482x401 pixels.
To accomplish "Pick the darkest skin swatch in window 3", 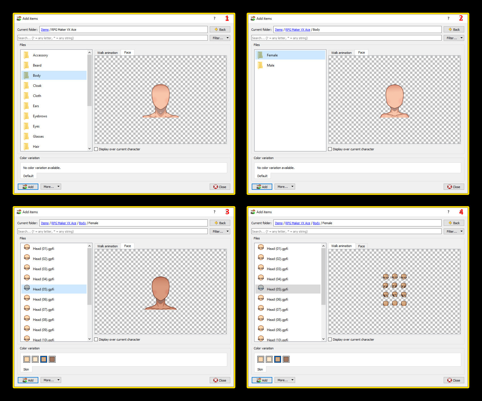I will (x=52, y=359).
